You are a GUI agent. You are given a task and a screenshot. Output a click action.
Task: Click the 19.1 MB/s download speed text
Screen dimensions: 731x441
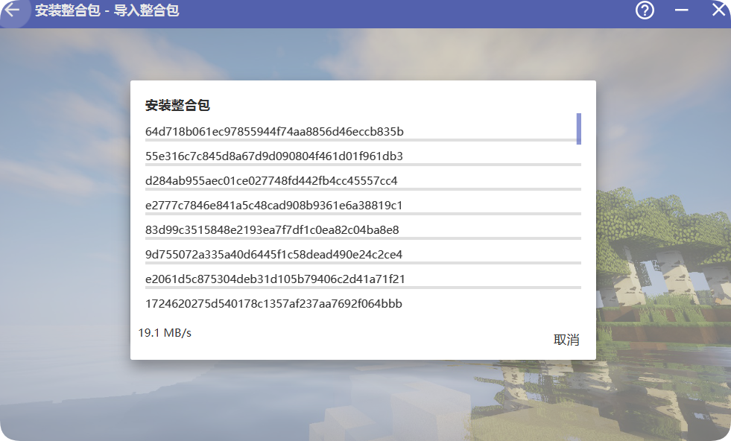[x=165, y=333]
